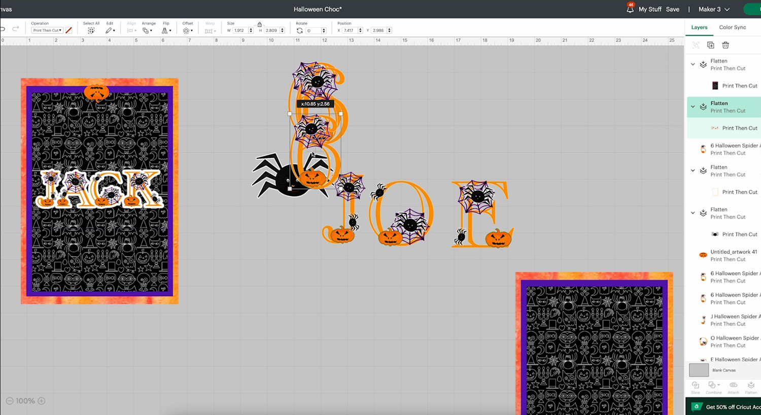Open the Maker 3 machine dropdown
The image size is (761, 415).
pos(714,9)
